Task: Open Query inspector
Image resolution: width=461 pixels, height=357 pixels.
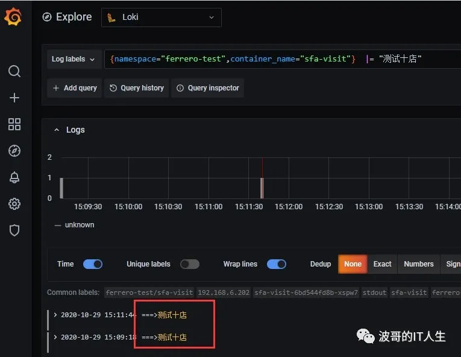Action: (207, 88)
